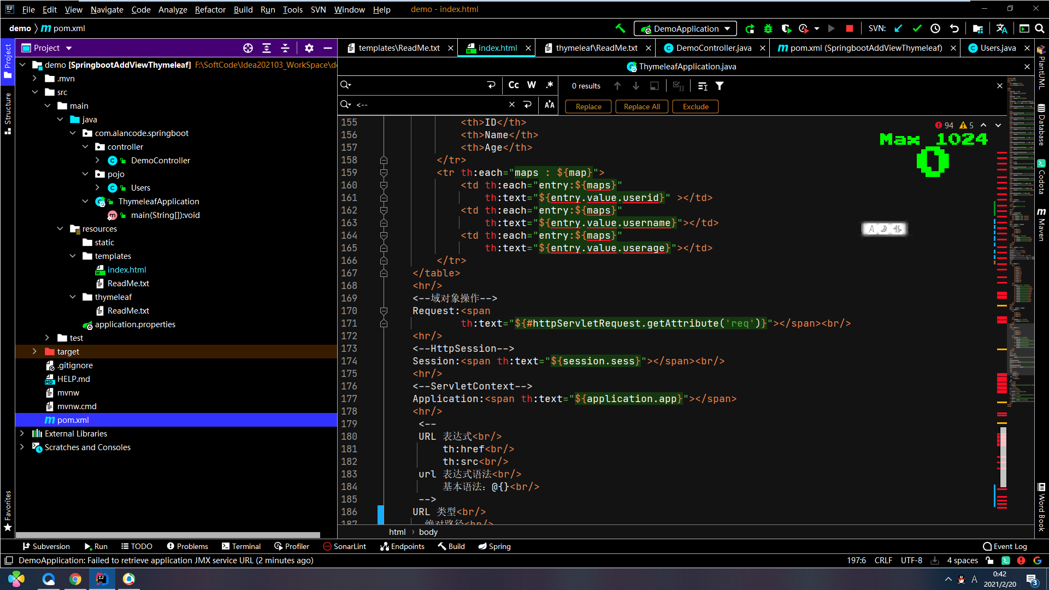Open the Refactor menu
1049x590 pixels.
click(210, 9)
